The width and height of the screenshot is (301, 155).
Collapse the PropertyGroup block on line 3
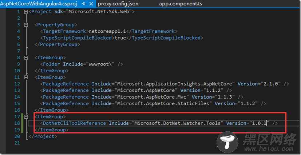tap(26, 25)
